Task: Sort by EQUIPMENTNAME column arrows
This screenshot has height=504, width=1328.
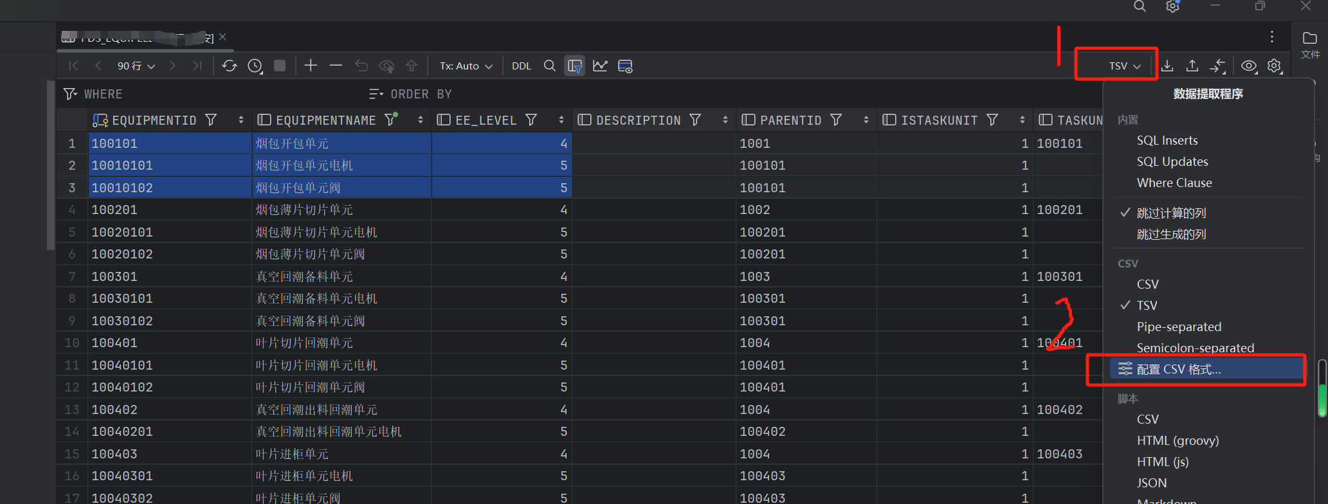Action: 421,120
